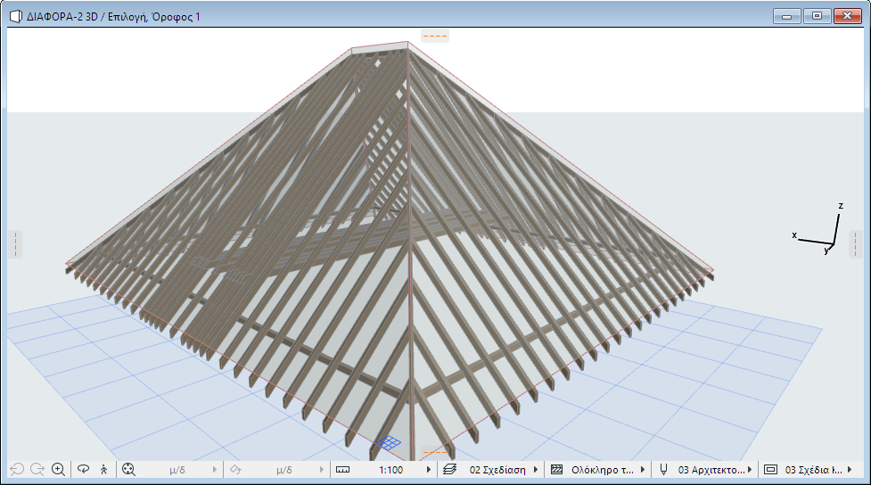This screenshot has height=485, width=871.
Task: Click the Fit in Window icon
Action: [x=128, y=469]
